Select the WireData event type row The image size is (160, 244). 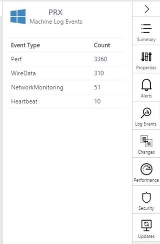[x=66, y=73]
